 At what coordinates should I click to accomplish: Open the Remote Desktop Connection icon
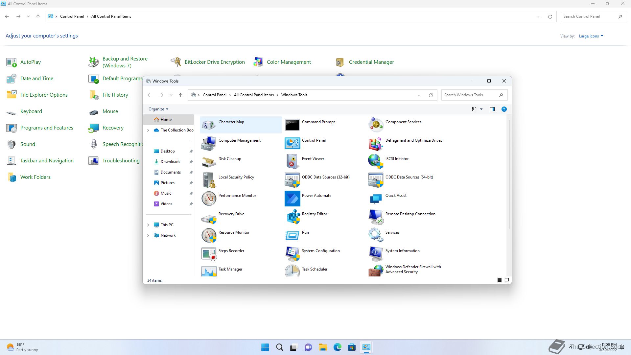(x=376, y=217)
